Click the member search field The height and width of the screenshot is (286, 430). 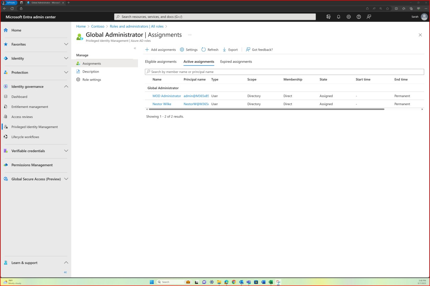tap(284, 72)
